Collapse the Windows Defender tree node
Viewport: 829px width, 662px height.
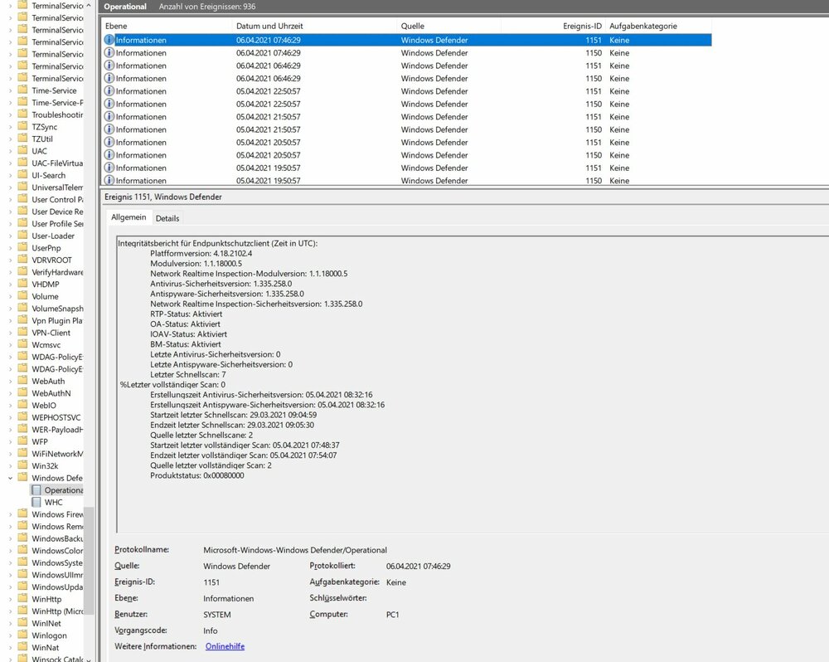click(10, 478)
